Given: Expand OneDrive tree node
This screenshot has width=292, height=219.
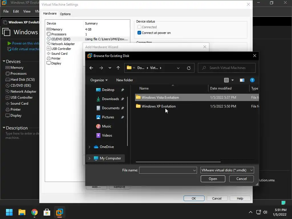Looking at the screenshot, I should 89,147.
